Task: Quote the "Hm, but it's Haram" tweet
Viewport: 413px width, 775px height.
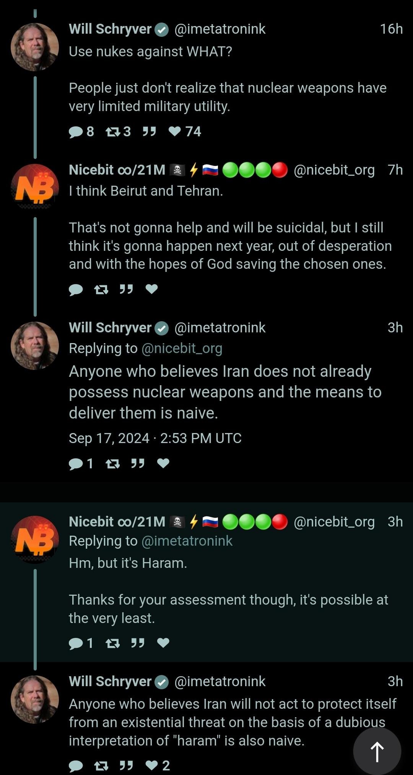Action: 138,643
